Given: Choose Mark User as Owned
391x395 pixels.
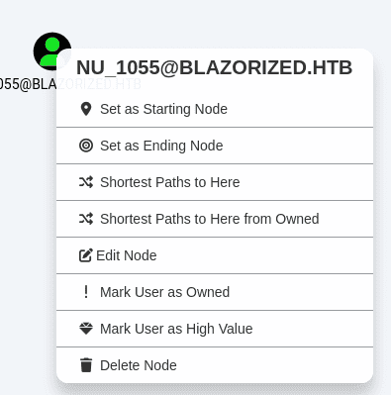Looking at the screenshot, I should coord(215,292).
